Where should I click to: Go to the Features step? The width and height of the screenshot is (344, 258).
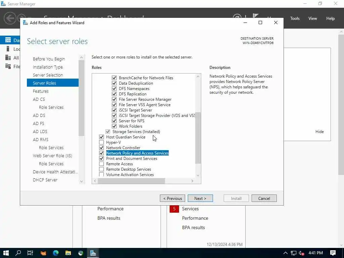pyautogui.click(x=41, y=91)
